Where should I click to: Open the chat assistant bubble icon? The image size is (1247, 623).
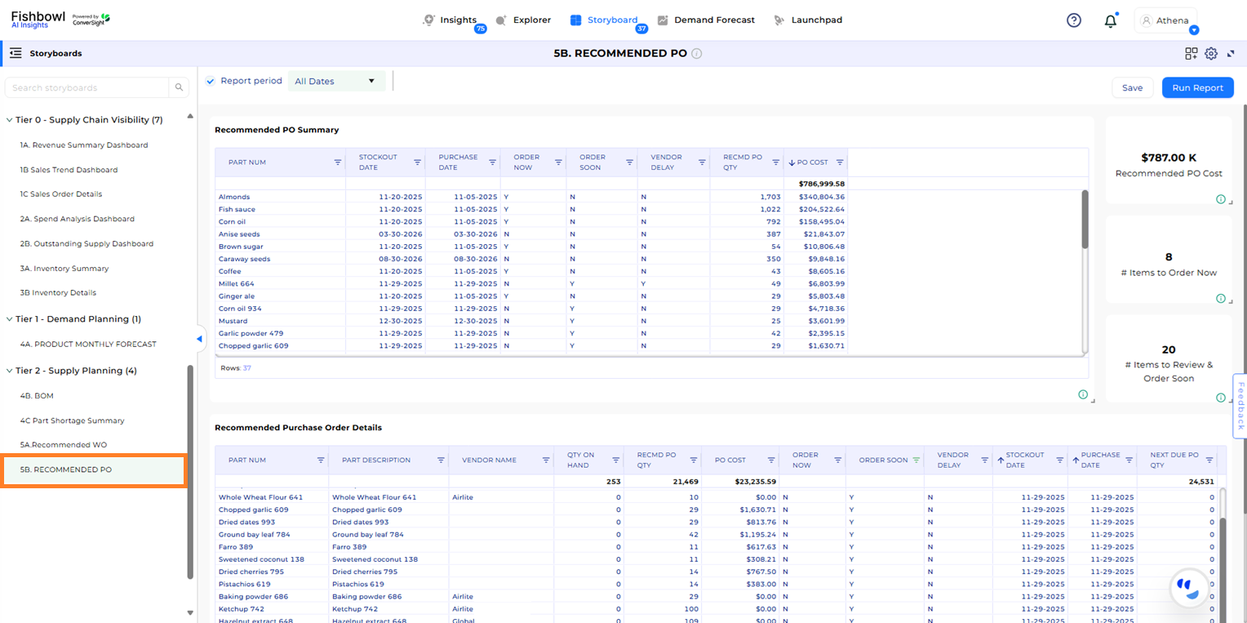1190,588
